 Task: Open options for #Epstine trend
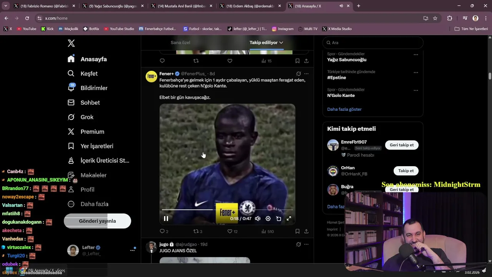point(416,72)
